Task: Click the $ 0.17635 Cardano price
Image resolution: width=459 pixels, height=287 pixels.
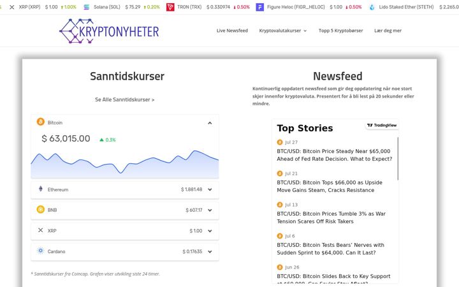Action: pyautogui.click(x=193, y=251)
